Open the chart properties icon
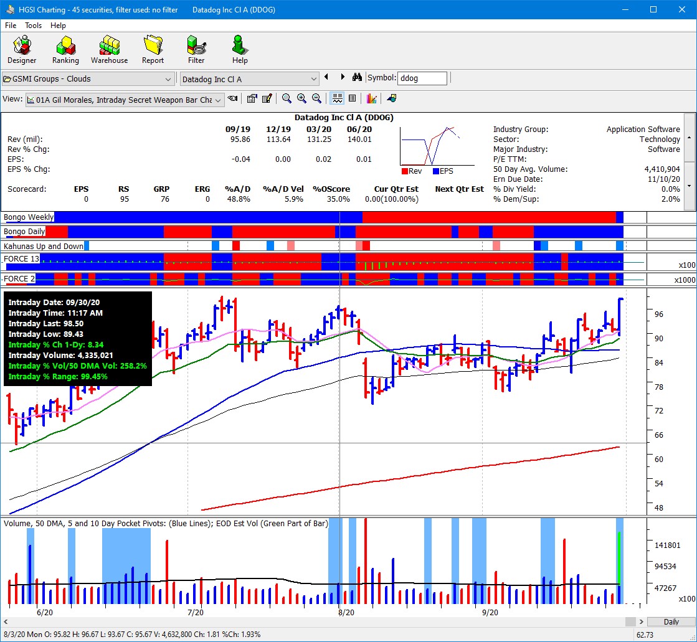Screen dimensions: 697x642 pos(252,98)
